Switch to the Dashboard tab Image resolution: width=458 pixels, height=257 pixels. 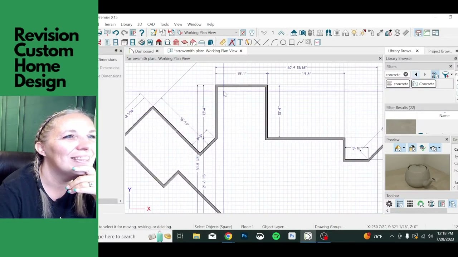[144, 51]
